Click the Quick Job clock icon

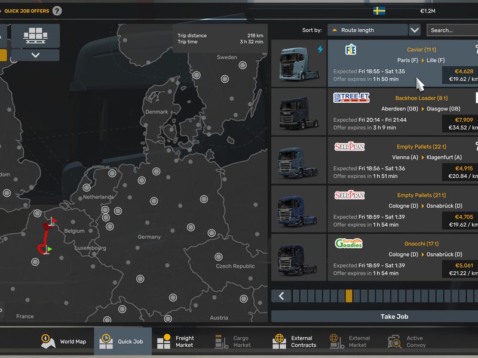[106, 341]
